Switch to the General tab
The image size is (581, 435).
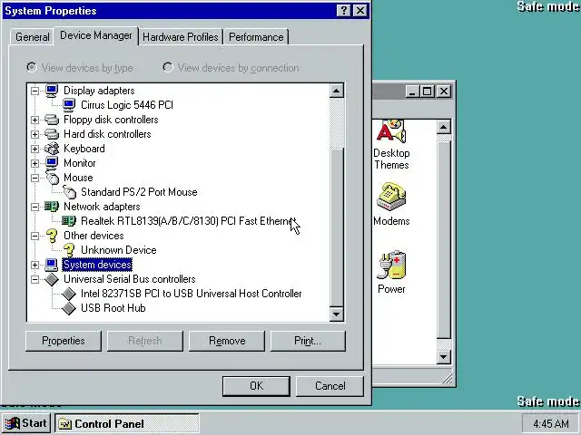[33, 37]
